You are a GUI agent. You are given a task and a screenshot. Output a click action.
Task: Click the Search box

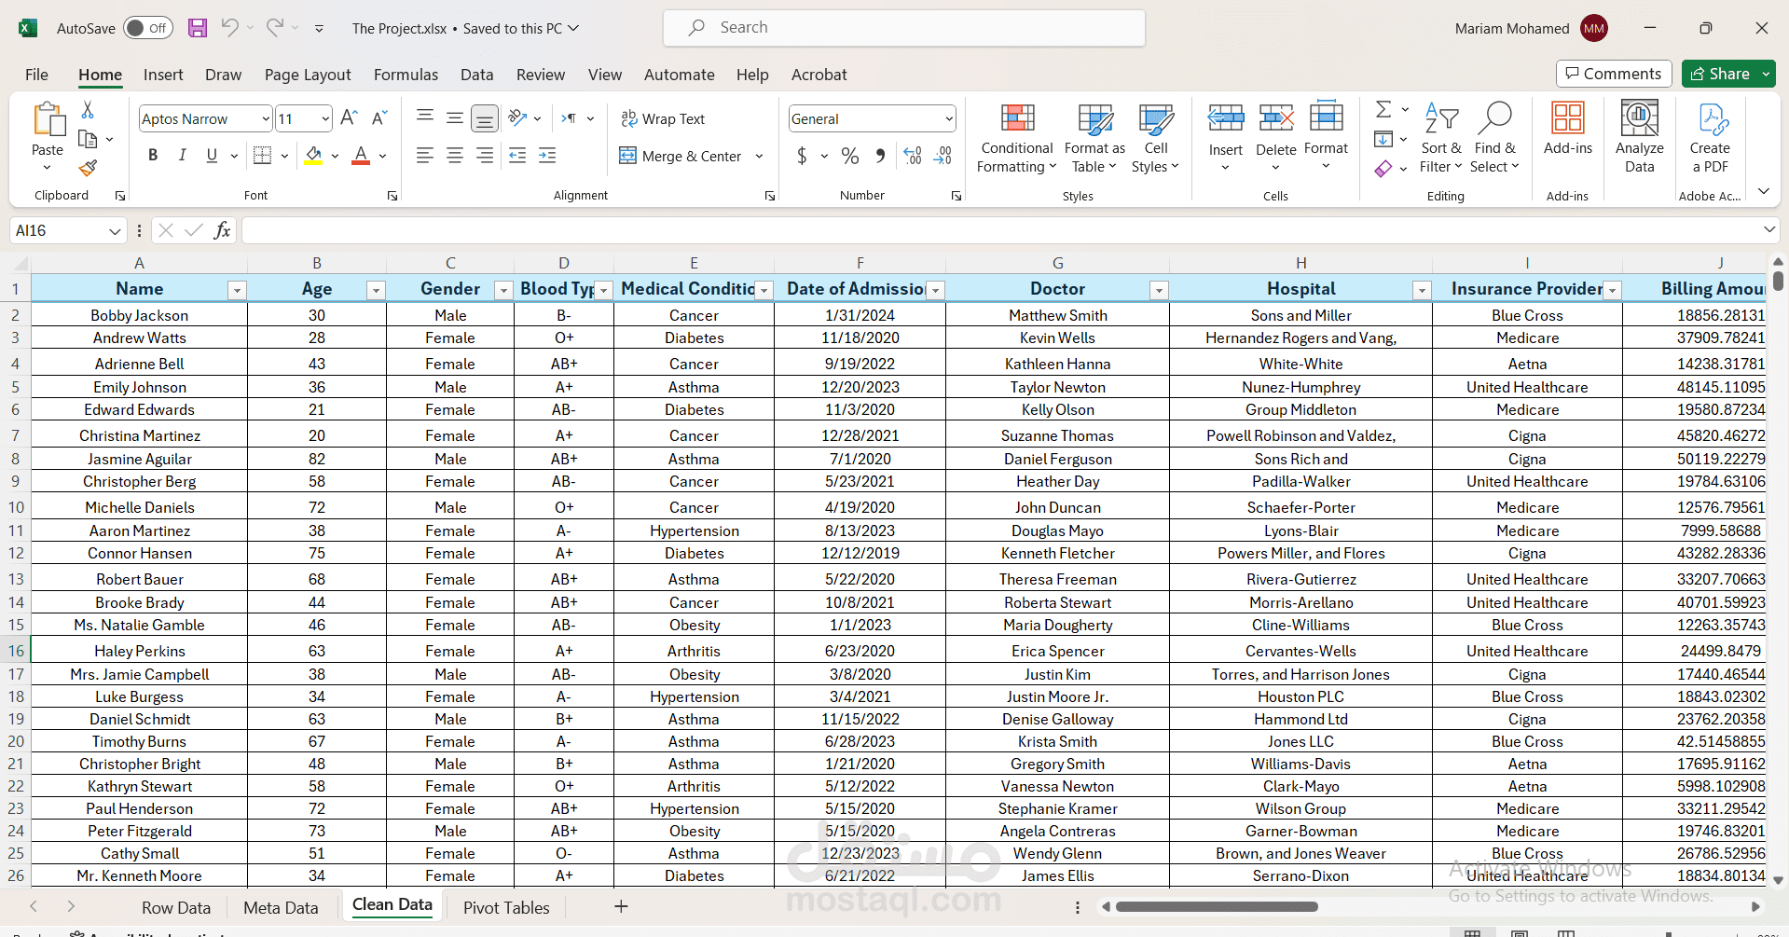904,28
